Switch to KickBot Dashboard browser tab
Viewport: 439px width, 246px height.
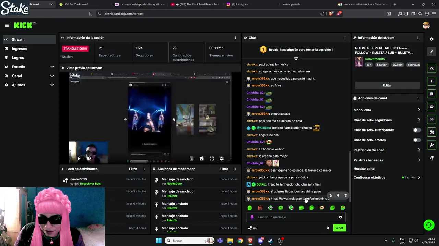point(84,4)
